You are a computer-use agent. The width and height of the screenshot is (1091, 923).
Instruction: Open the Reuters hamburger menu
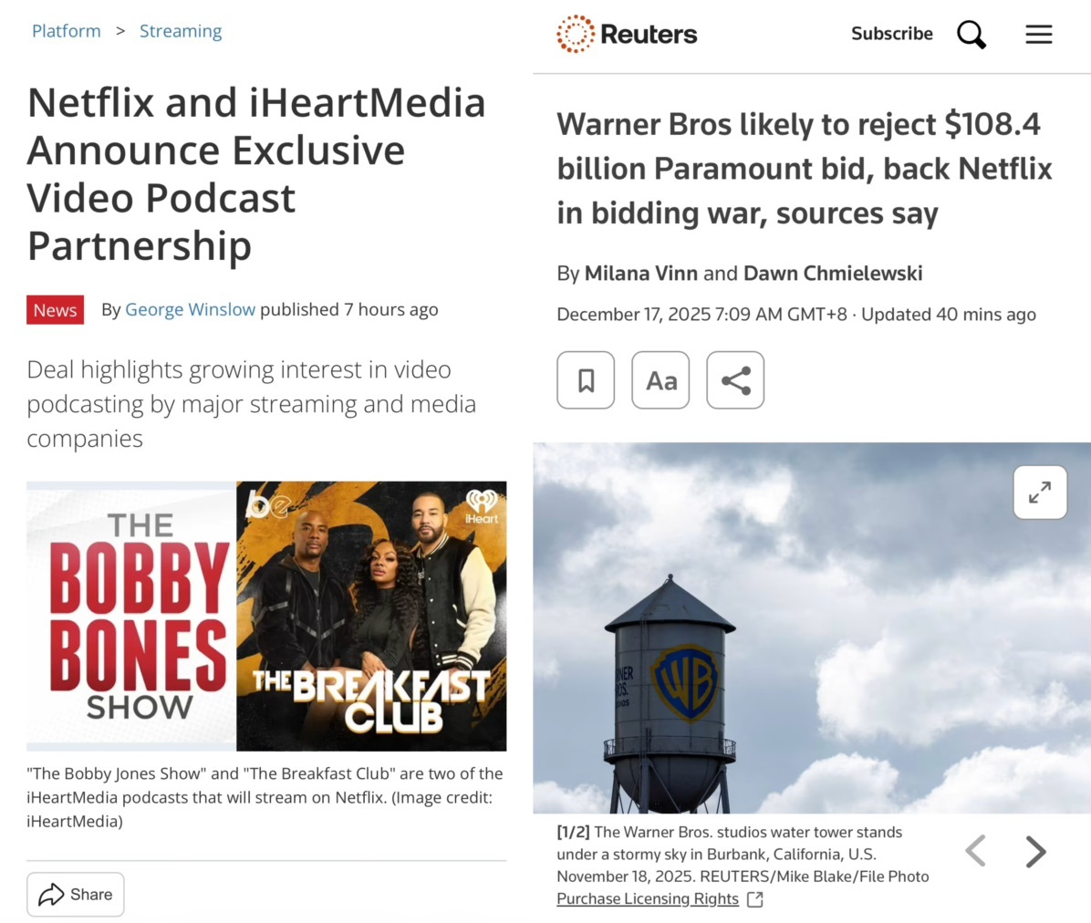[1038, 35]
